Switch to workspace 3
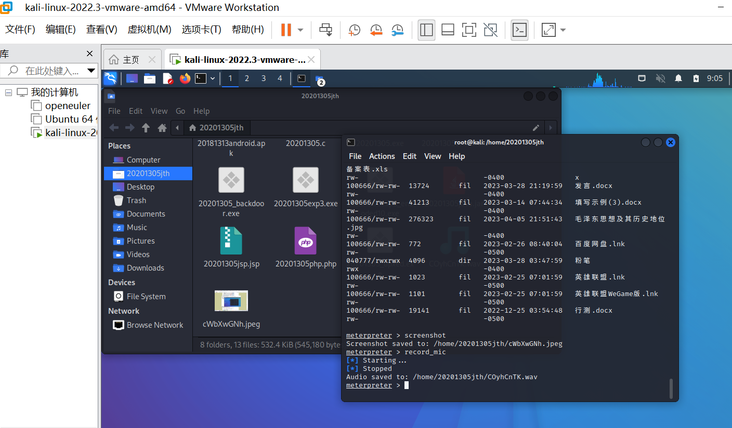The image size is (732, 428). 264,78
